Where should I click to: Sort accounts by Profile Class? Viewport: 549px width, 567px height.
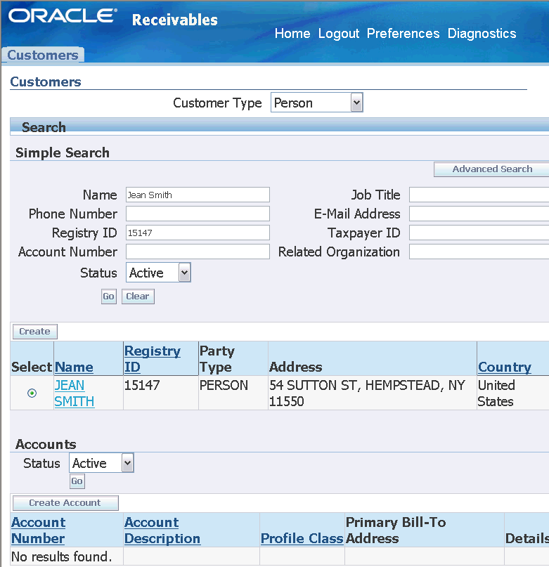click(x=302, y=538)
